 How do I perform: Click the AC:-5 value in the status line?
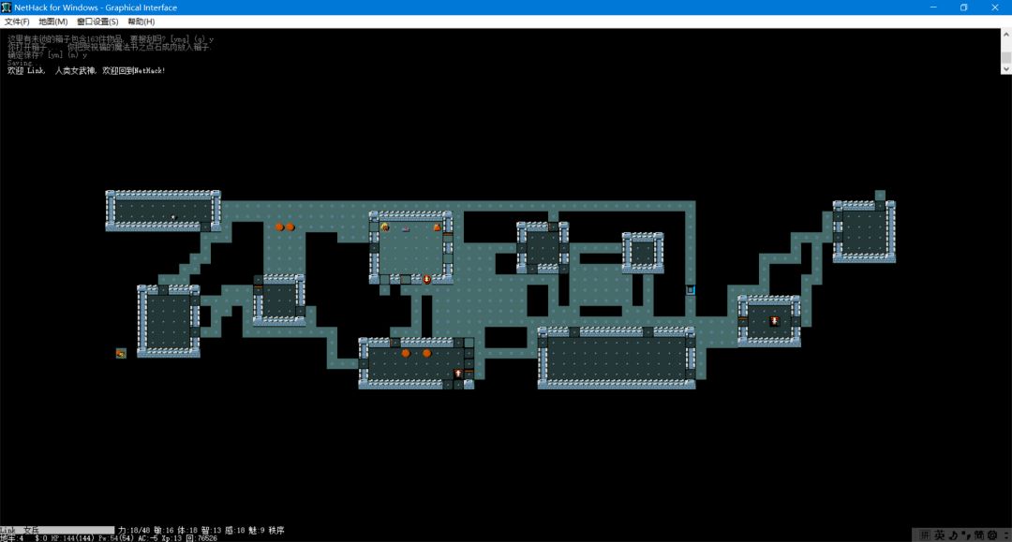click(146, 537)
